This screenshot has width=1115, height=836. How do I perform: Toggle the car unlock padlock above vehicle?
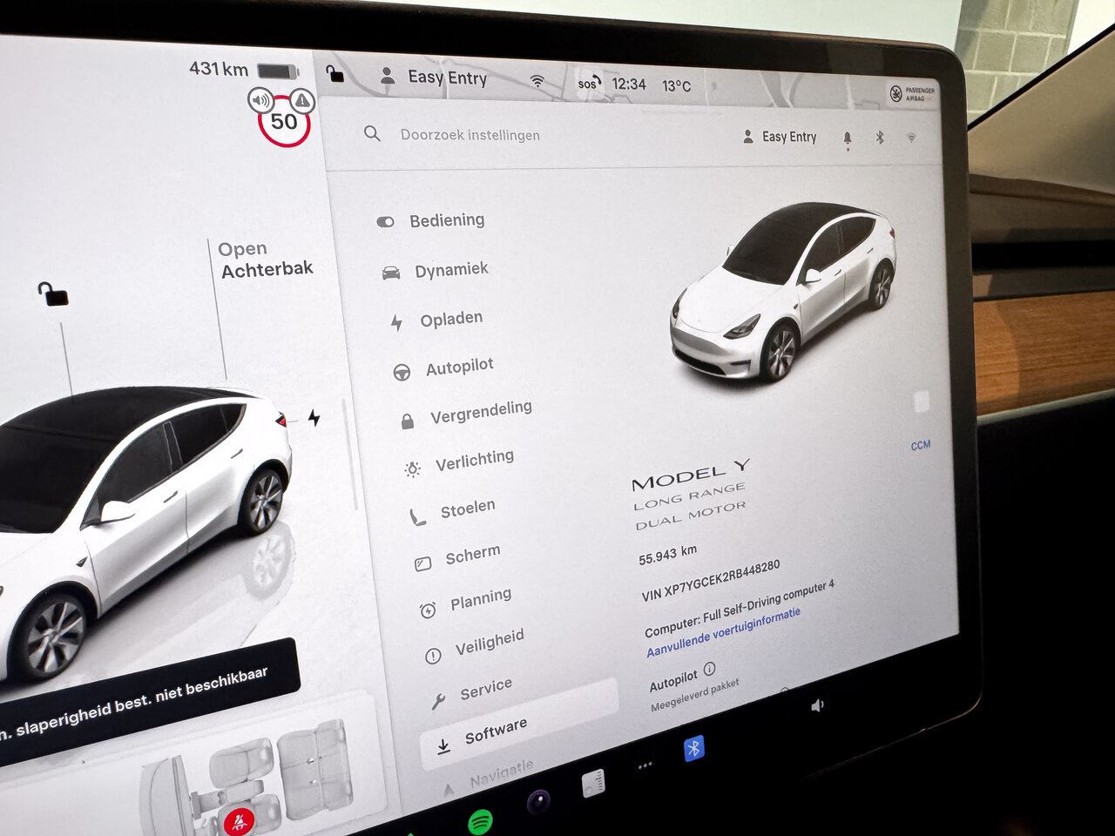click(54, 294)
